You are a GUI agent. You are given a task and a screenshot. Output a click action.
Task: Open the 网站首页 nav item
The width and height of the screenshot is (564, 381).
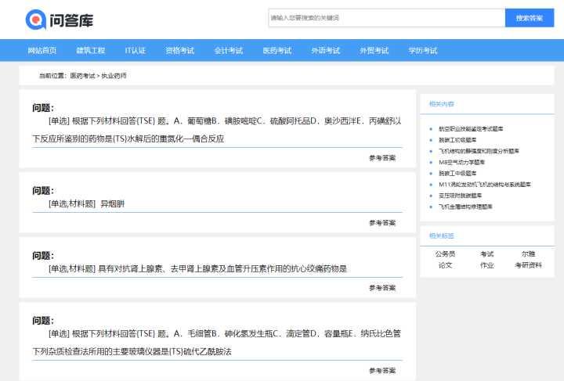42,51
